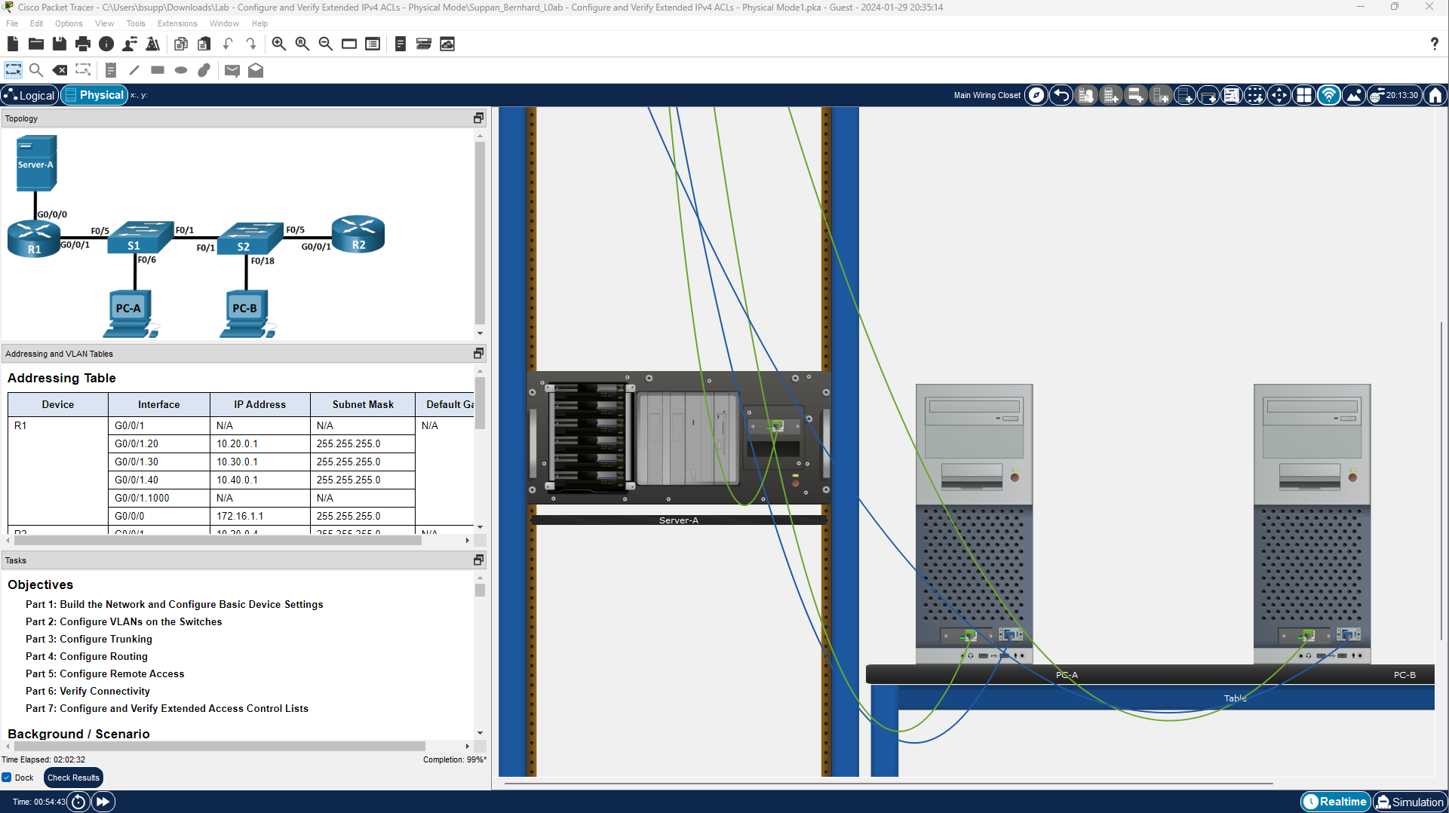
Task: Click the Set Background Image icon
Action: 1354,95
